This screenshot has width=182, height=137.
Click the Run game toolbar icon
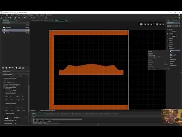point(22,18)
